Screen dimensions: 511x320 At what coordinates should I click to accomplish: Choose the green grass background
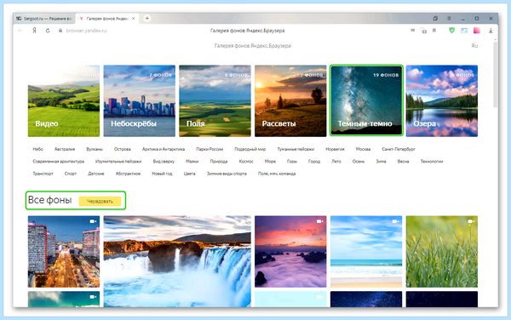coord(442,252)
